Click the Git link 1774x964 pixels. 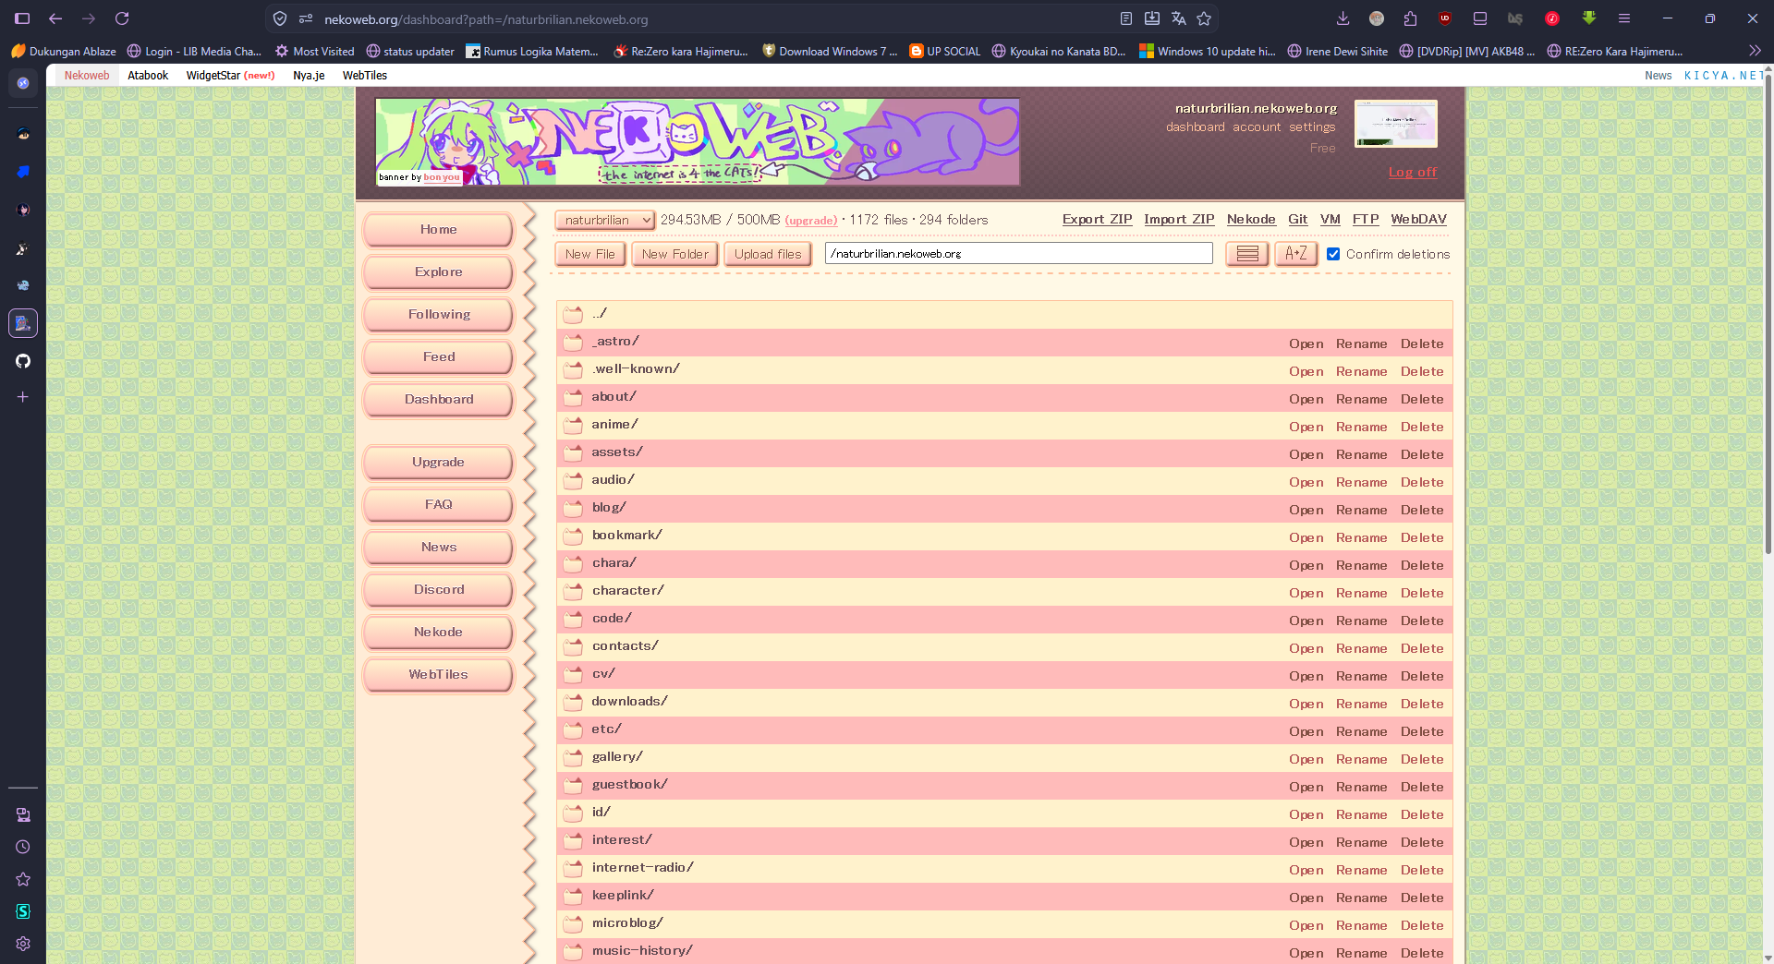1297,219
